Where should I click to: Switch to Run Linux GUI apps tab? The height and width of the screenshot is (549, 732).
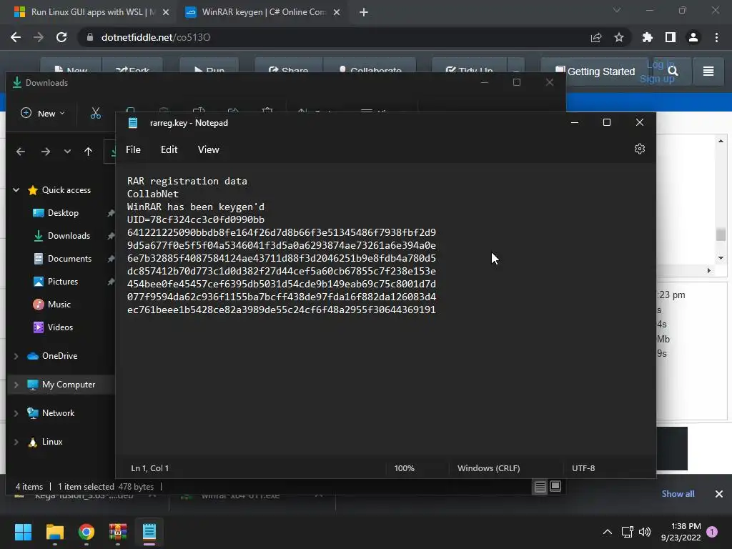[x=92, y=12]
